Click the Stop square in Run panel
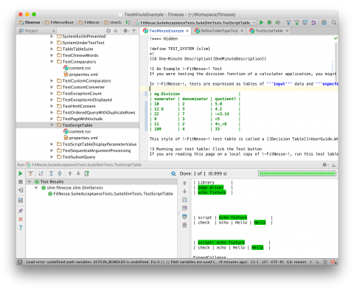 pos(21,181)
